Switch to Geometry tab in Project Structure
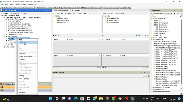Screen dimensions: 183x102 15,13
